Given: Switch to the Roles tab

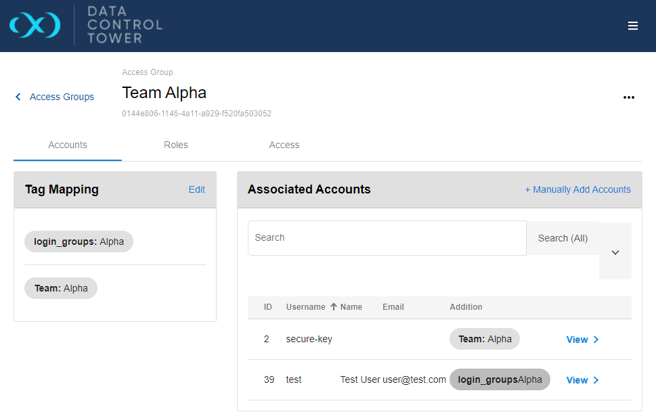Looking at the screenshot, I should (176, 145).
